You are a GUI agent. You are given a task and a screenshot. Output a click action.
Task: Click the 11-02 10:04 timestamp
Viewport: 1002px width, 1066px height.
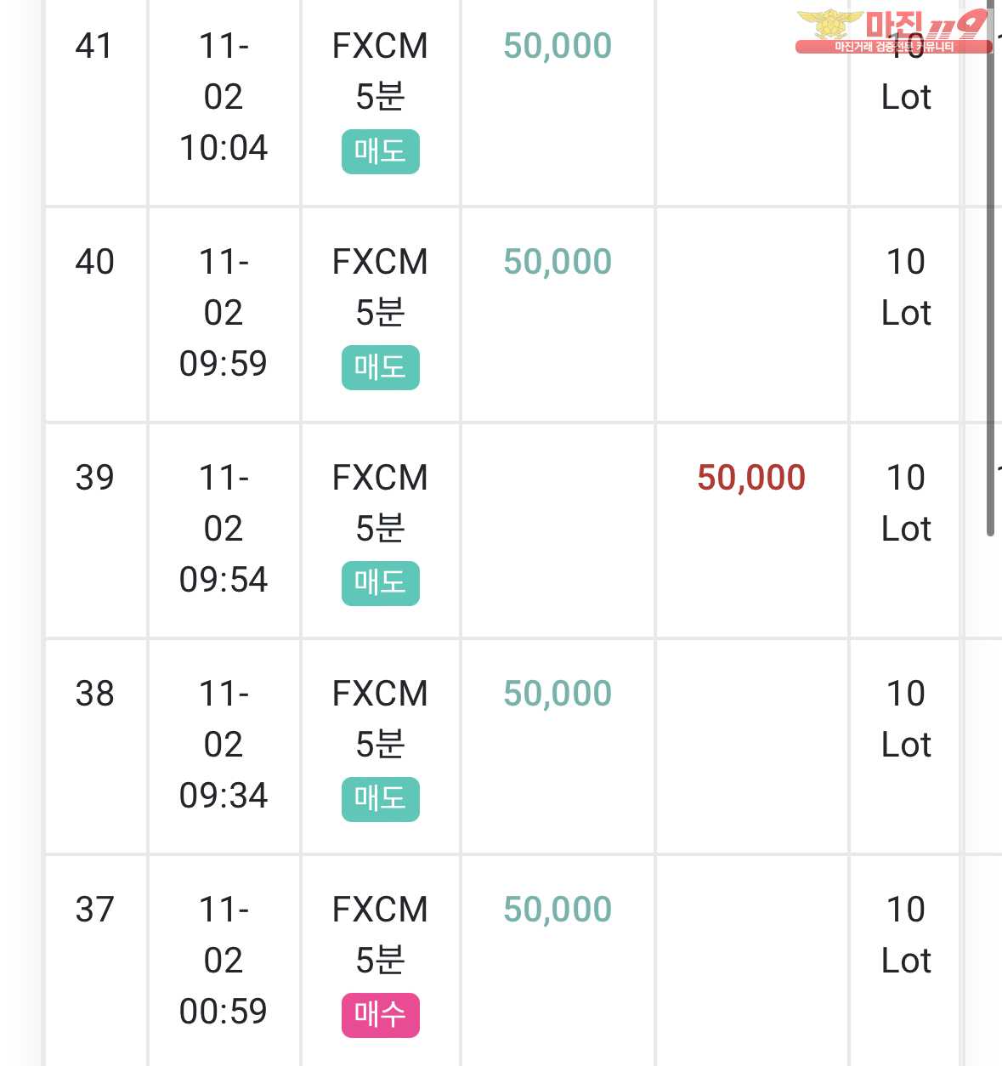coord(224,97)
